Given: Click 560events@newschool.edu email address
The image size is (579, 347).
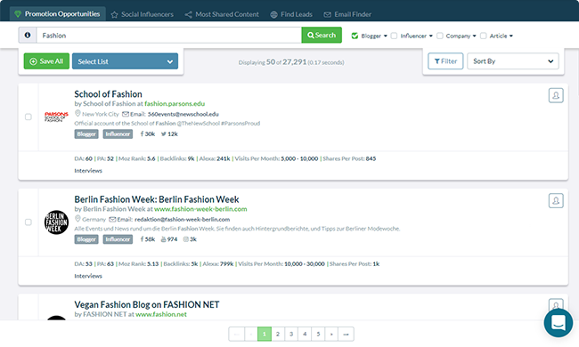Looking at the screenshot, I should coord(183,114).
